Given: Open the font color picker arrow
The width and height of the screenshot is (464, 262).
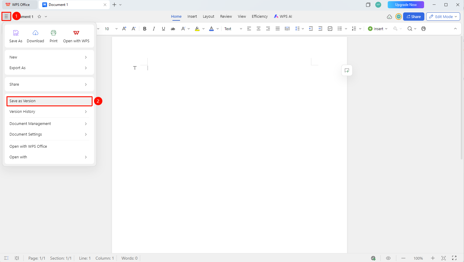Looking at the screenshot, I should coord(218,29).
